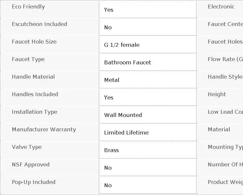Click the Manufacturer Warranty label
This screenshot has height=195, width=243.
pyautogui.click(x=44, y=130)
